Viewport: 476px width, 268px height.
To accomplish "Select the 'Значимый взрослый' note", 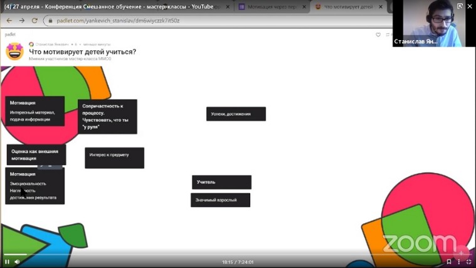I will [x=220, y=200].
